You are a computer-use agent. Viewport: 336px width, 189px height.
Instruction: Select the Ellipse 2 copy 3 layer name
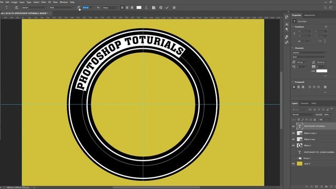310,133
